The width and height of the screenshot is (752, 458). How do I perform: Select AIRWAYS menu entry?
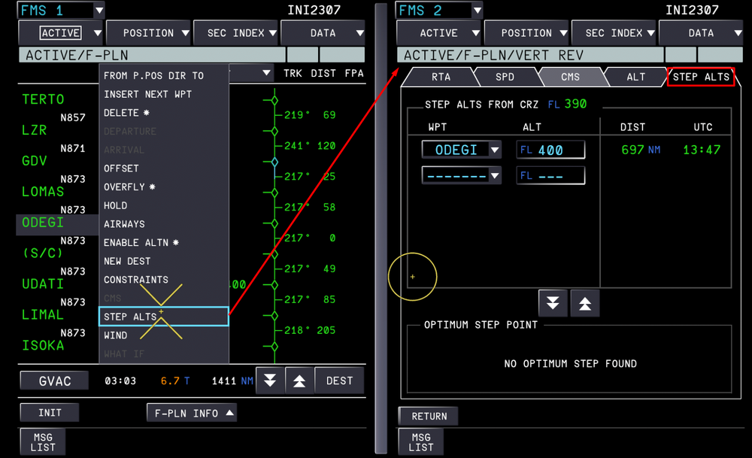click(124, 224)
